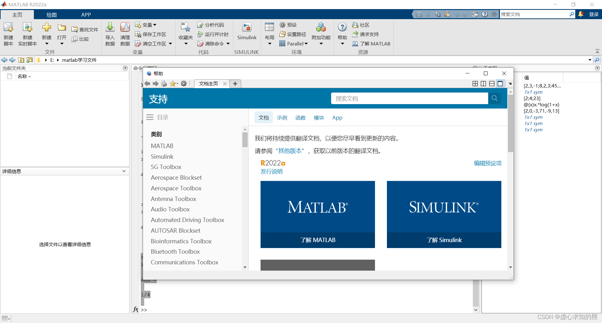Run the 分析代码 code analyzer

[x=211, y=25]
